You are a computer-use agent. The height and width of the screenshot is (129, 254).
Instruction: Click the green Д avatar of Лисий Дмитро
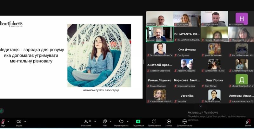pyautogui.click(x=242, y=79)
